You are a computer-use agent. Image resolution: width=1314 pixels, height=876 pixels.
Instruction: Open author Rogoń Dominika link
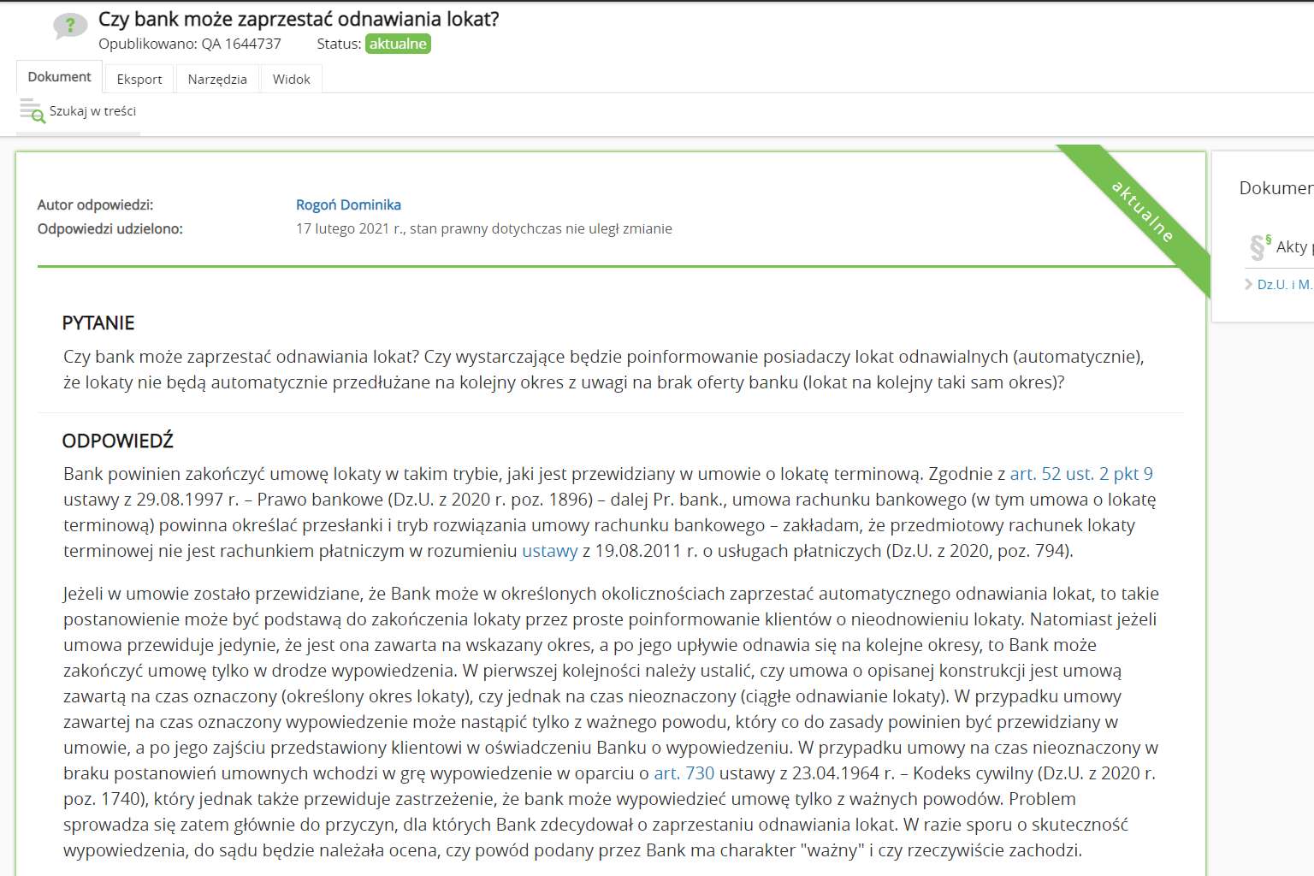[x=348, y=204]
